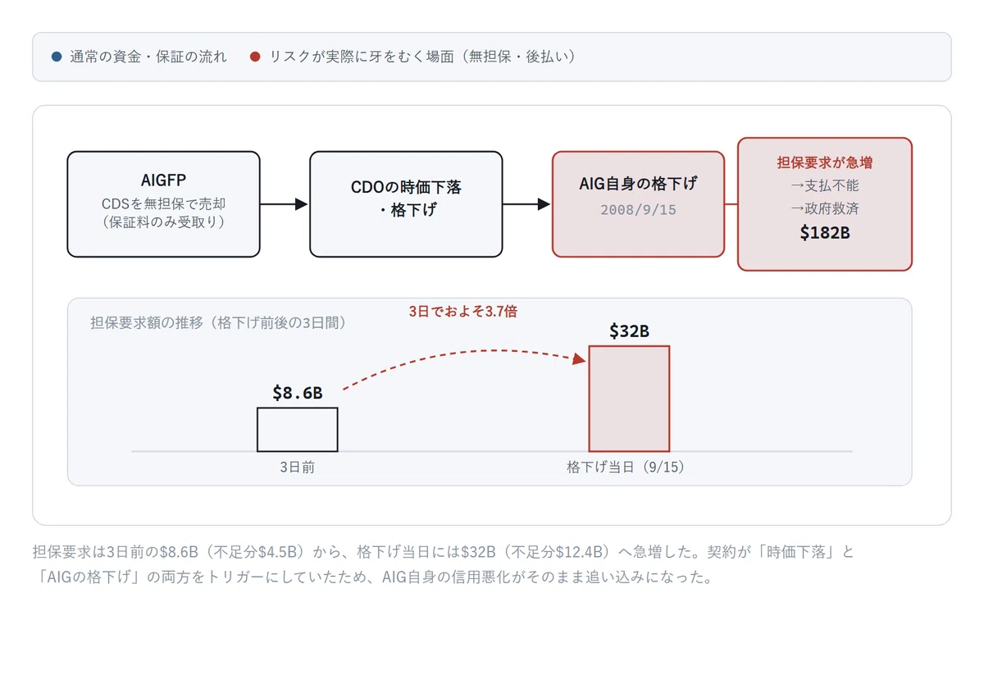
Task: Click the $8.6B value label
Action: pyautogui.click(x=298, y=393)
